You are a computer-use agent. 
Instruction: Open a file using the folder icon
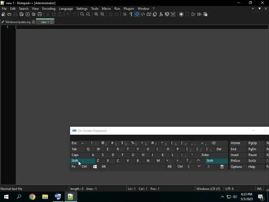coord(9,14)
